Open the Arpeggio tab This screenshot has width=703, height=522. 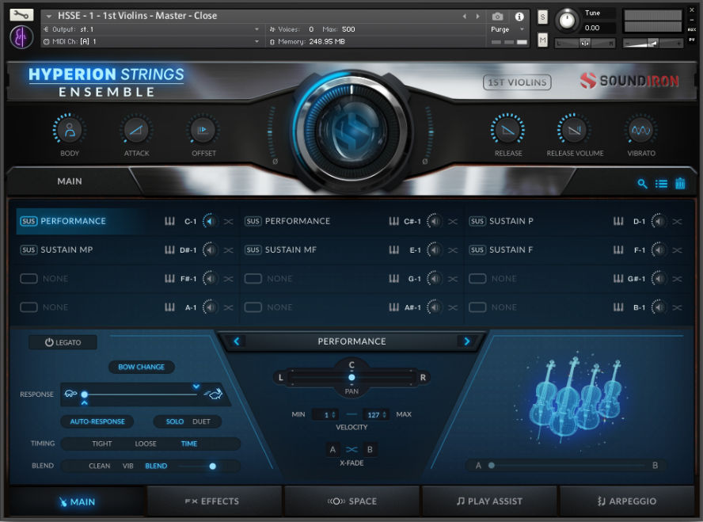click(x=628, y=501)
